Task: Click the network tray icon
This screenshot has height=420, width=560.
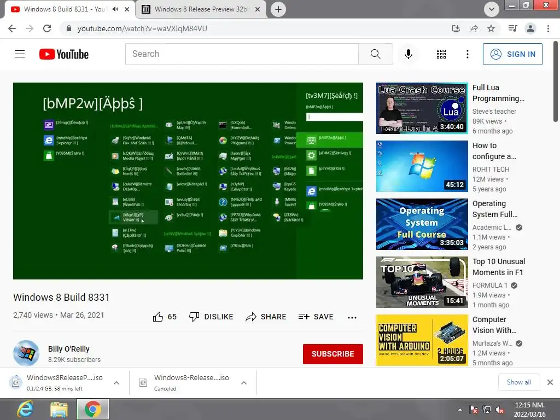Action: pyautogui.click(x=486, y=410)
